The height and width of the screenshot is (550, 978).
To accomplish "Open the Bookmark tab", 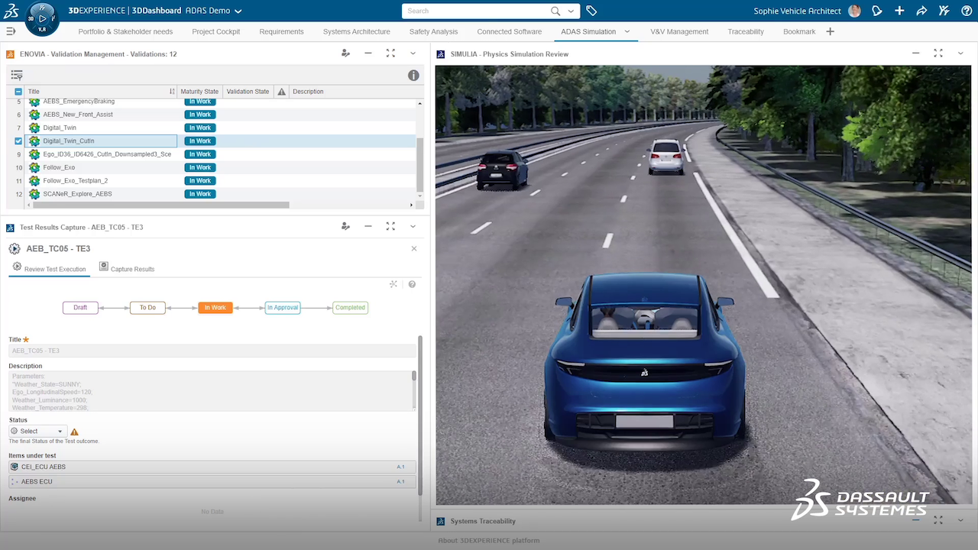I will [799, 31].
